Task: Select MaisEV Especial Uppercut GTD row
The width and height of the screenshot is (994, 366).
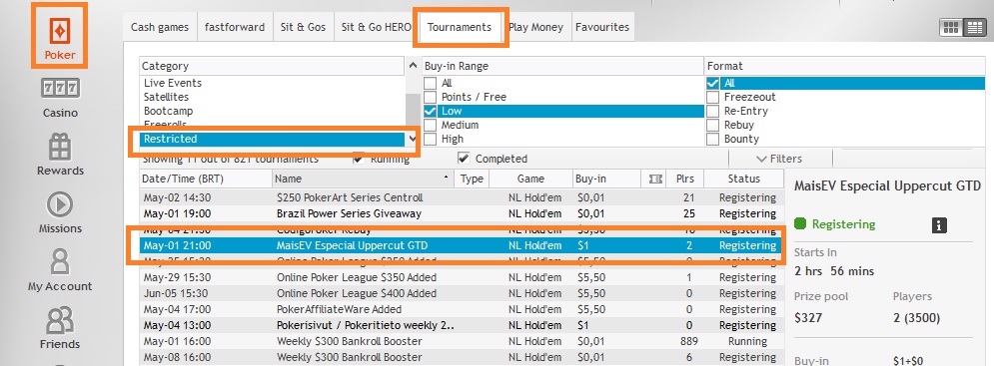Action: tap(462, 245)
